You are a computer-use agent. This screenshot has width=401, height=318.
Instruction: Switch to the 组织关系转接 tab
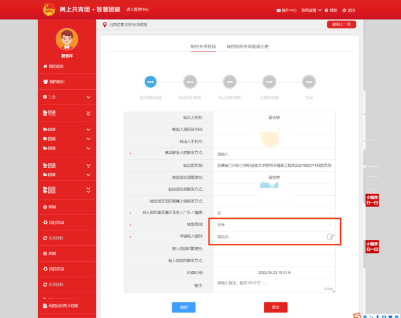click(203, 46)
